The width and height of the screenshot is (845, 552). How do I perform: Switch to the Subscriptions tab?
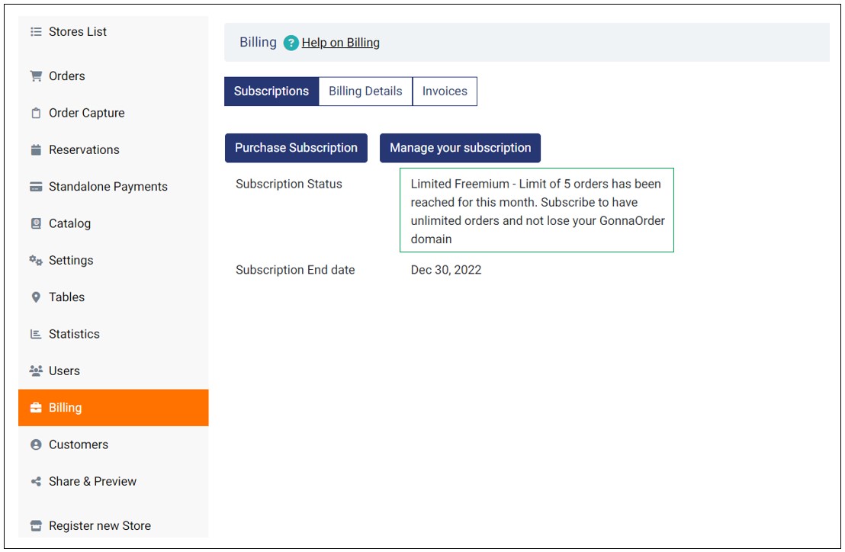[271, 91]
